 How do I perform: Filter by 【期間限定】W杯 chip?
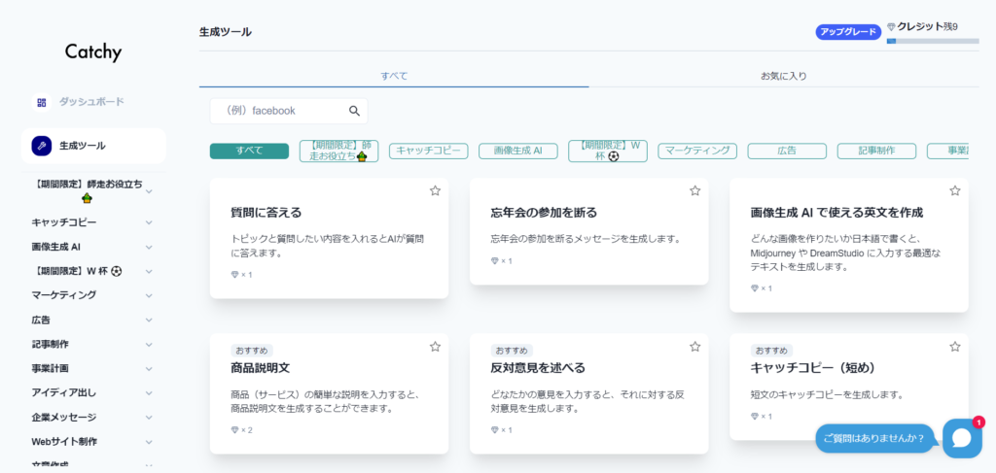[x=608, y=151]
